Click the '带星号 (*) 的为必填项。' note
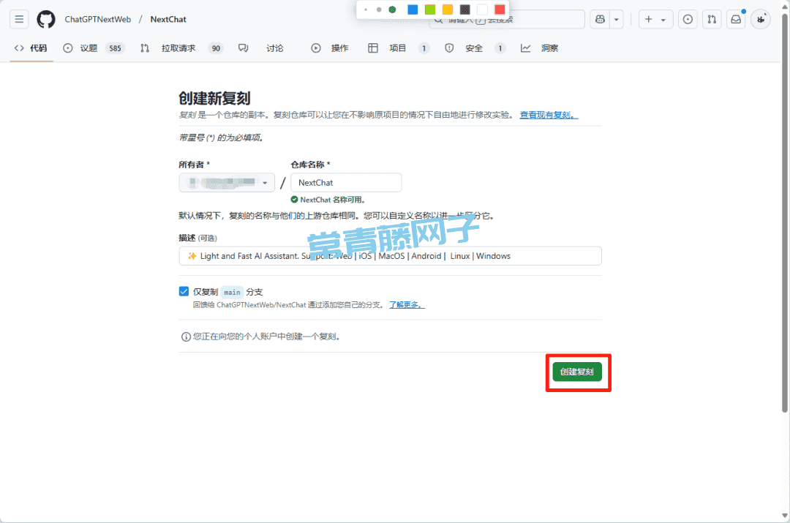The width and height of the screenshot is (790, 523). pos(222,138)
